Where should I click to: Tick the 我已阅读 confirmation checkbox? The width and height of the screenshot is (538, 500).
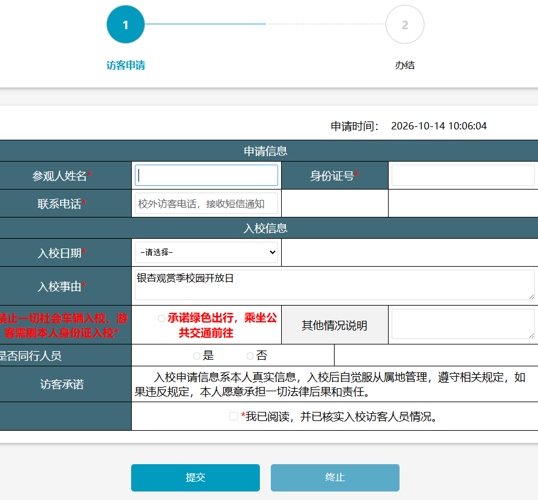pyautogui.click(x=234, y=416)
